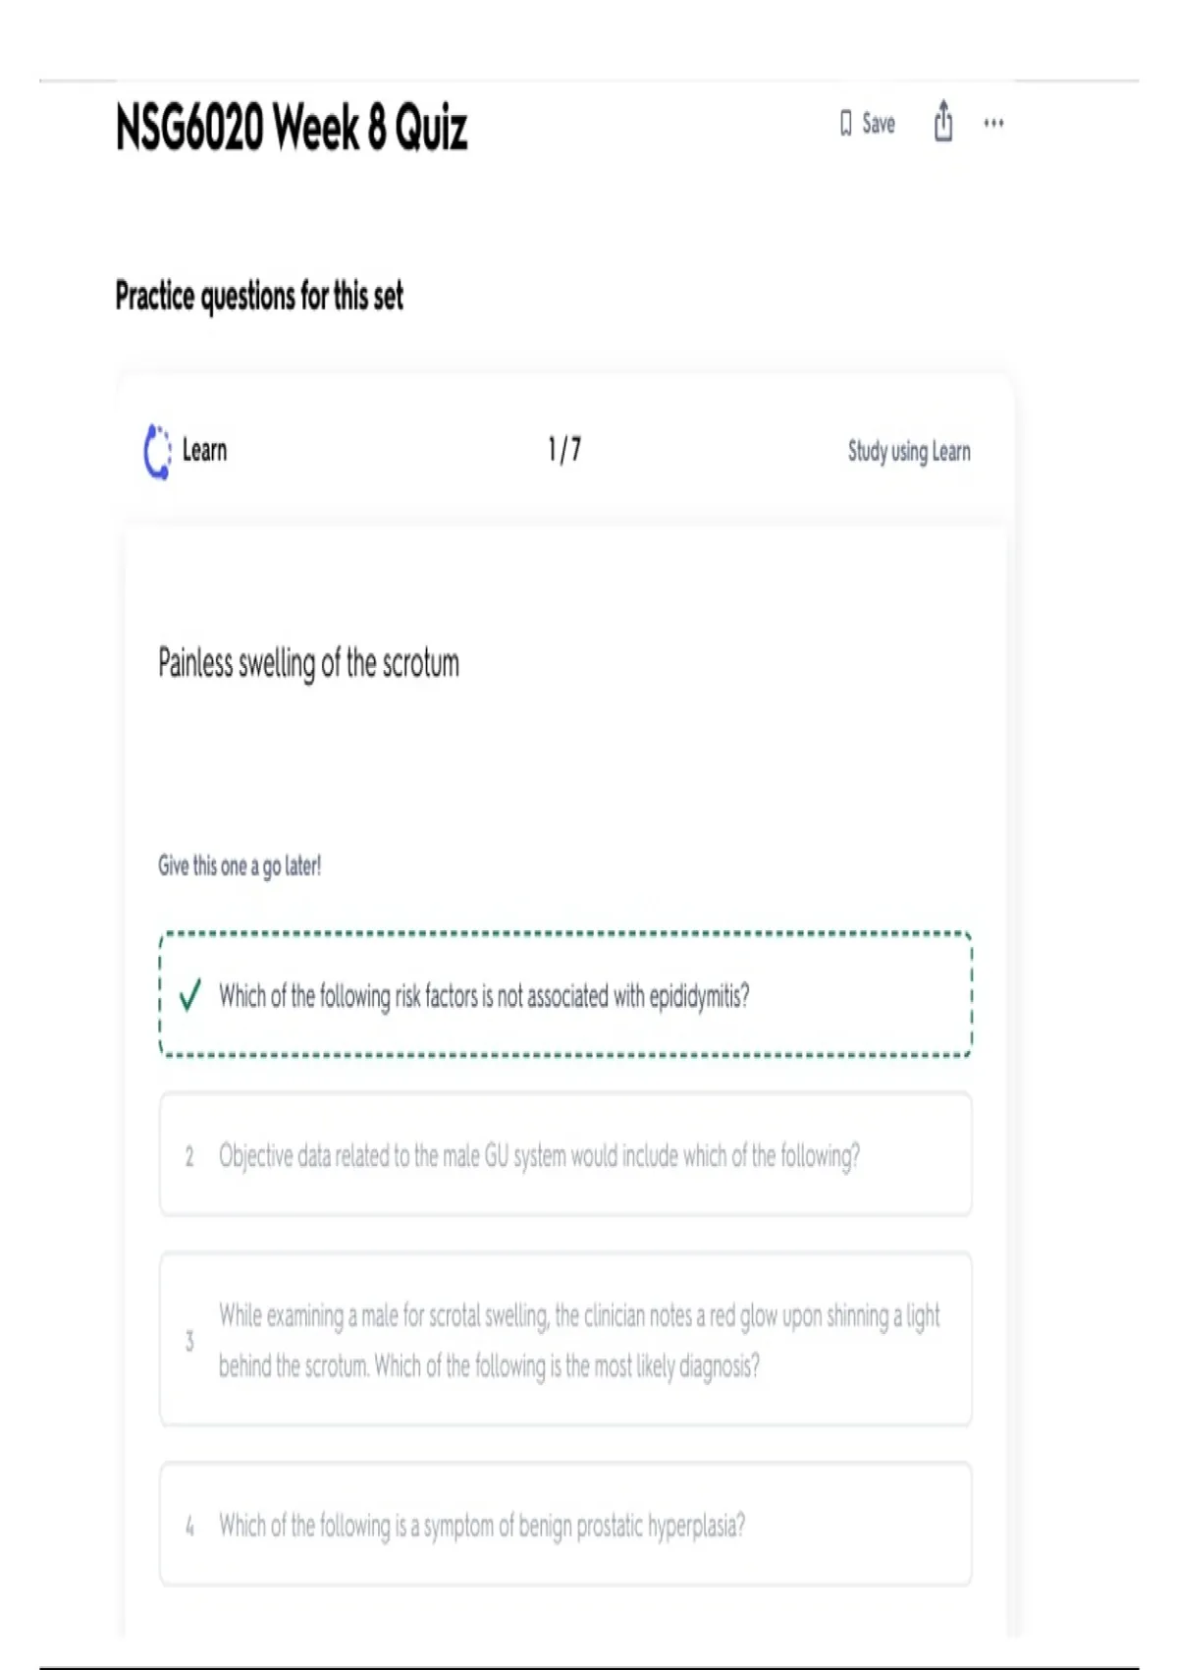Click the 1/7 question progress counter
Image resolution: width=1178 pixels, height=1670 pixels.
tap(564, 450)
